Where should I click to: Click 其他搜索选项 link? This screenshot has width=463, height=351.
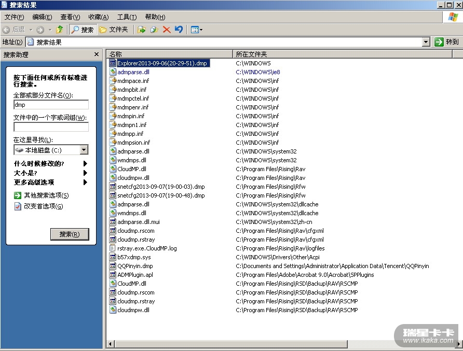point(46,195)
